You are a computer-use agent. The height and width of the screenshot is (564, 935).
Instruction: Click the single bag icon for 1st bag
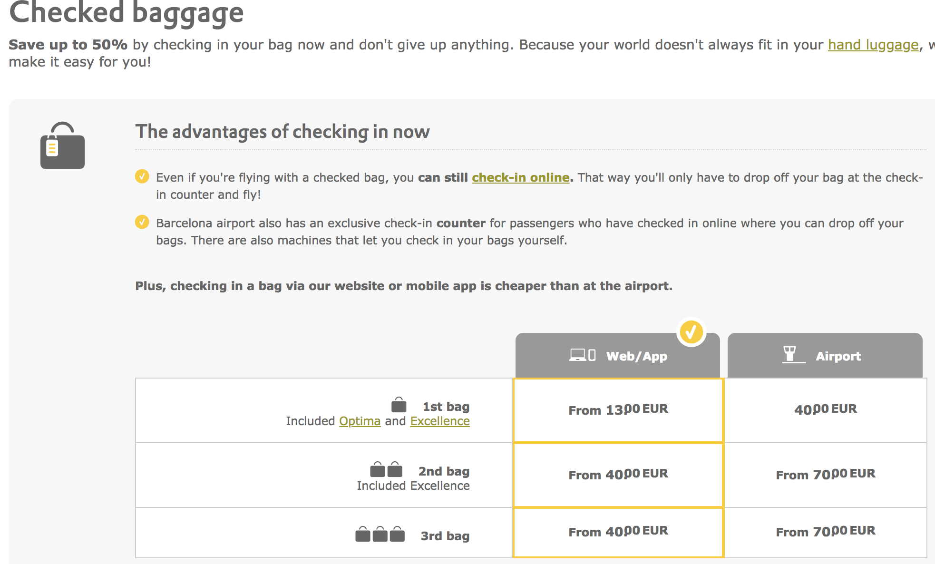pos(399,405)
